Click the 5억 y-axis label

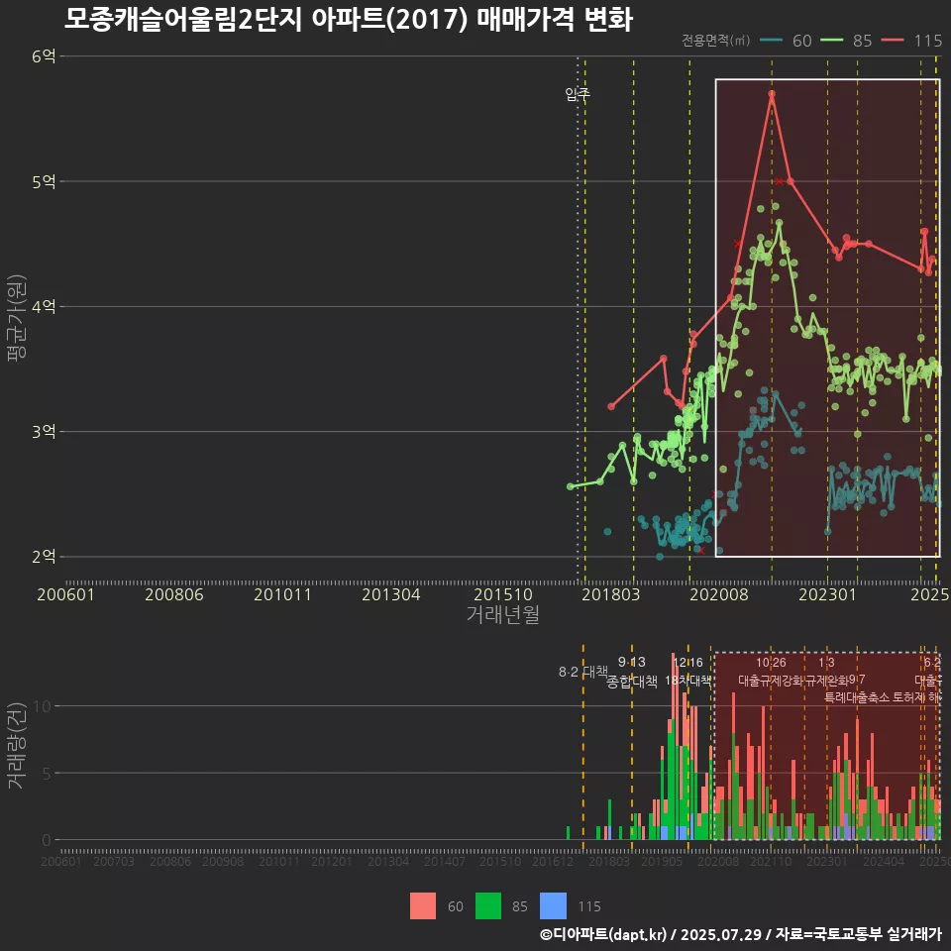(x=44, y=182)
